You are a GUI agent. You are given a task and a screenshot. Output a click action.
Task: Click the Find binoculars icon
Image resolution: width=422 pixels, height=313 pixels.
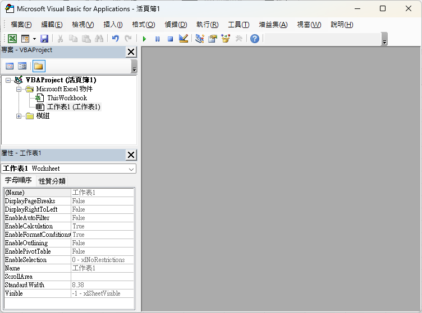[x=99, y=39]
